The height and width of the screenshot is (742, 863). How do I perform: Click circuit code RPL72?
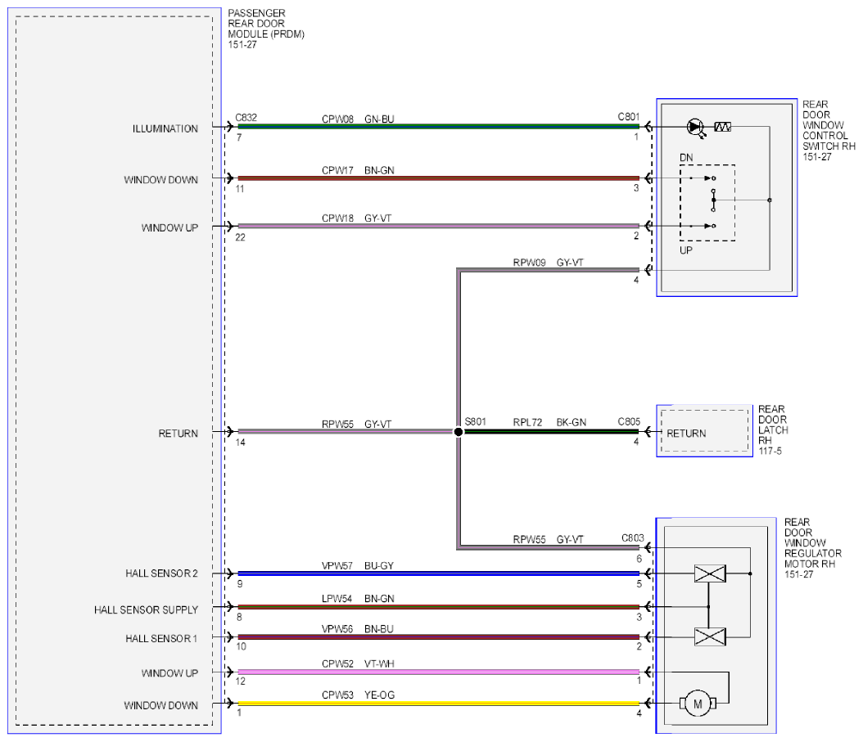pos(527,422)
